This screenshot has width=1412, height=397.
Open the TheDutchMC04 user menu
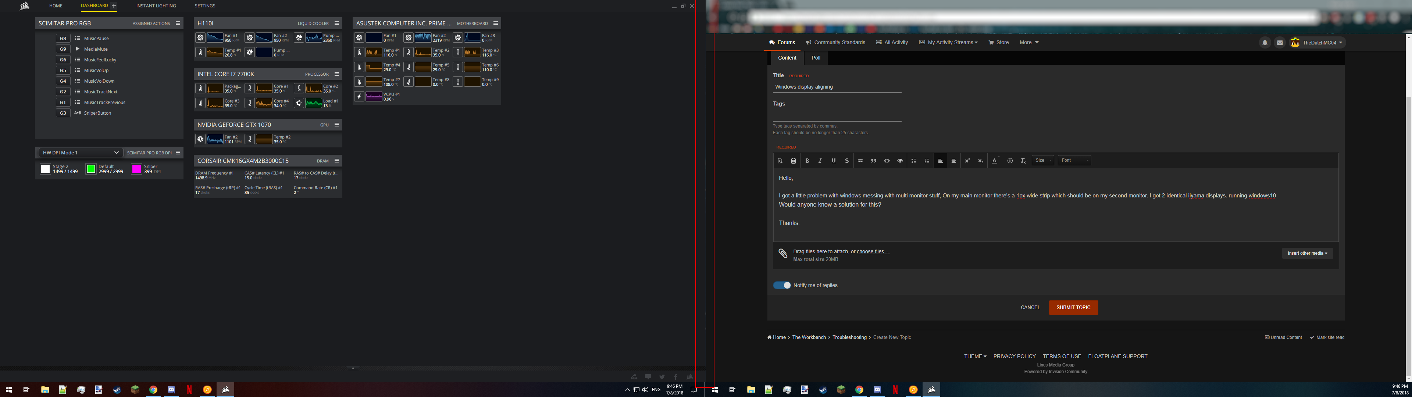[1317, 42]
